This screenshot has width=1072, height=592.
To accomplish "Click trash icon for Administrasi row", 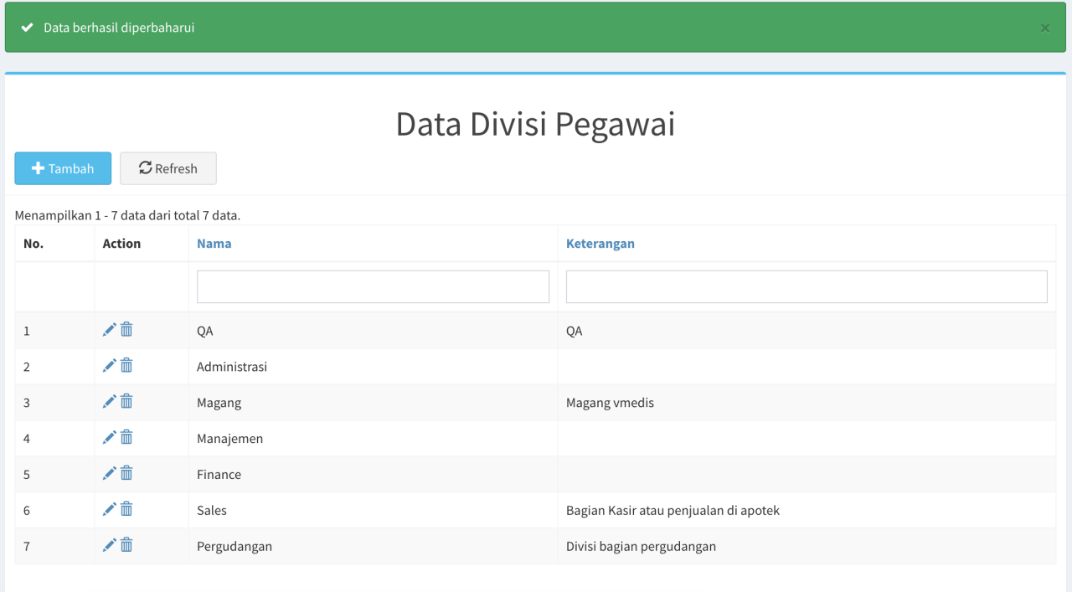I will point(126,366).
